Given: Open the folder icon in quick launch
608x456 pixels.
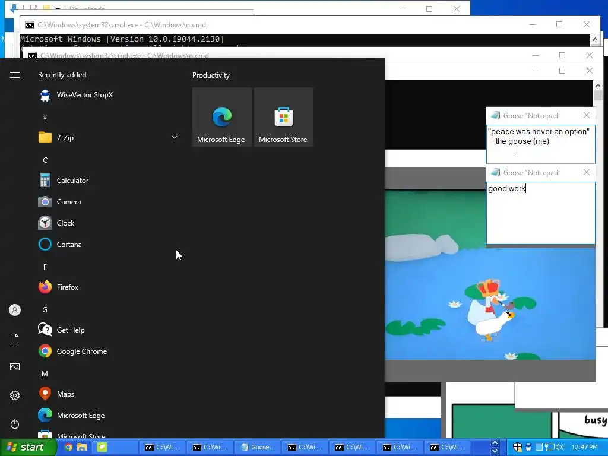Looking at the screenshot, I should click(x=82, y=448).
